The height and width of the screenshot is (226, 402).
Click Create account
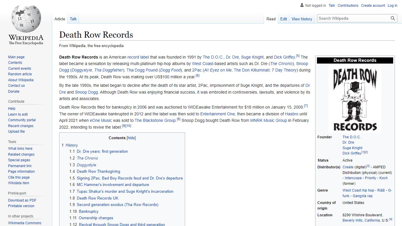(373, 6)
